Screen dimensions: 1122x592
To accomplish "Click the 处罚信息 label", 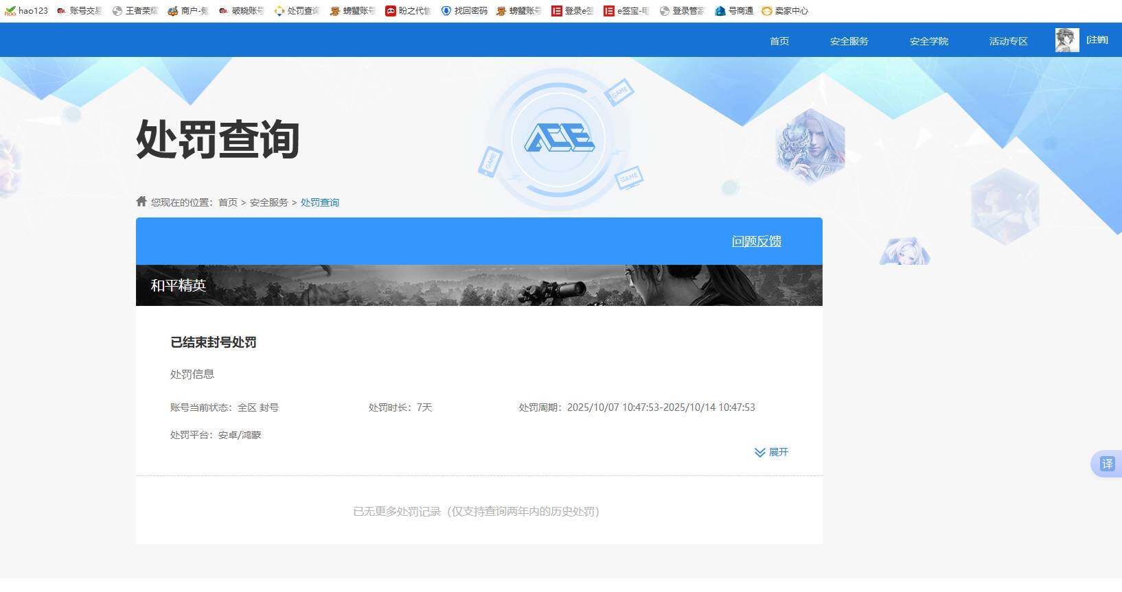I will pyautogui.click(x=192, y=374).
